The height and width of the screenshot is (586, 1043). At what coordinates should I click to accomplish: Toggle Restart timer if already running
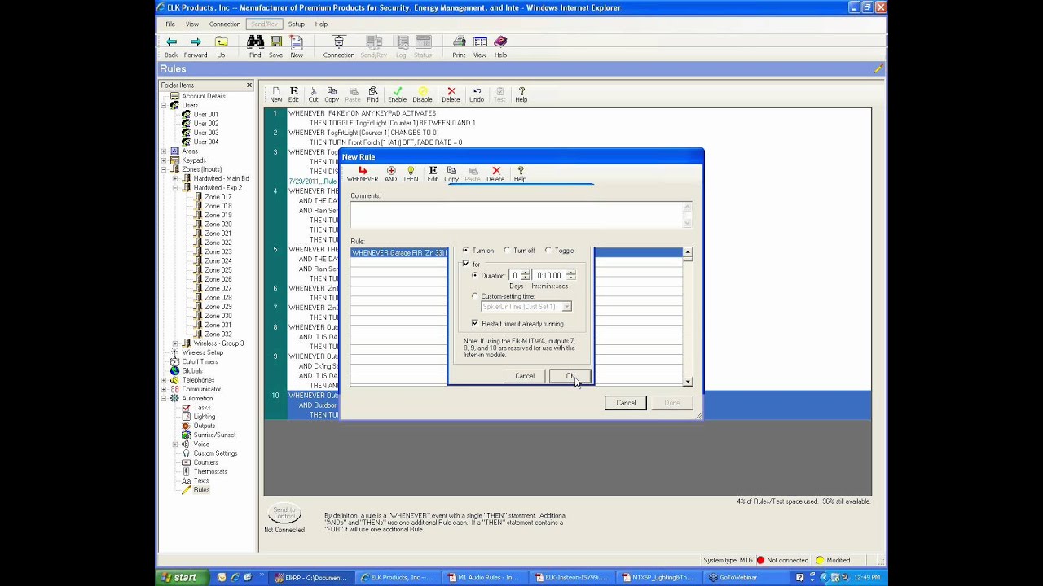[475, 323]
